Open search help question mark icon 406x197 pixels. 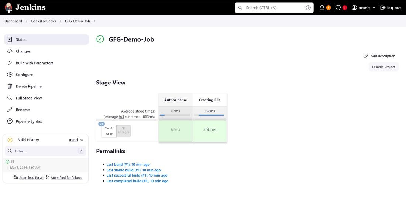tap(308, 8)
